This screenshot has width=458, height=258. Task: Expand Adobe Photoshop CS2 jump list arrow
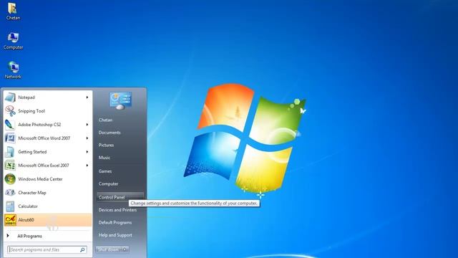click(x=87, y=125)
